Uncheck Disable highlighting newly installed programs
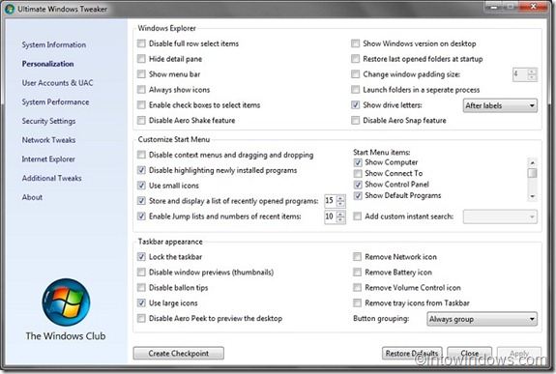The image size is (556, 374). click(x=141, y=170)
